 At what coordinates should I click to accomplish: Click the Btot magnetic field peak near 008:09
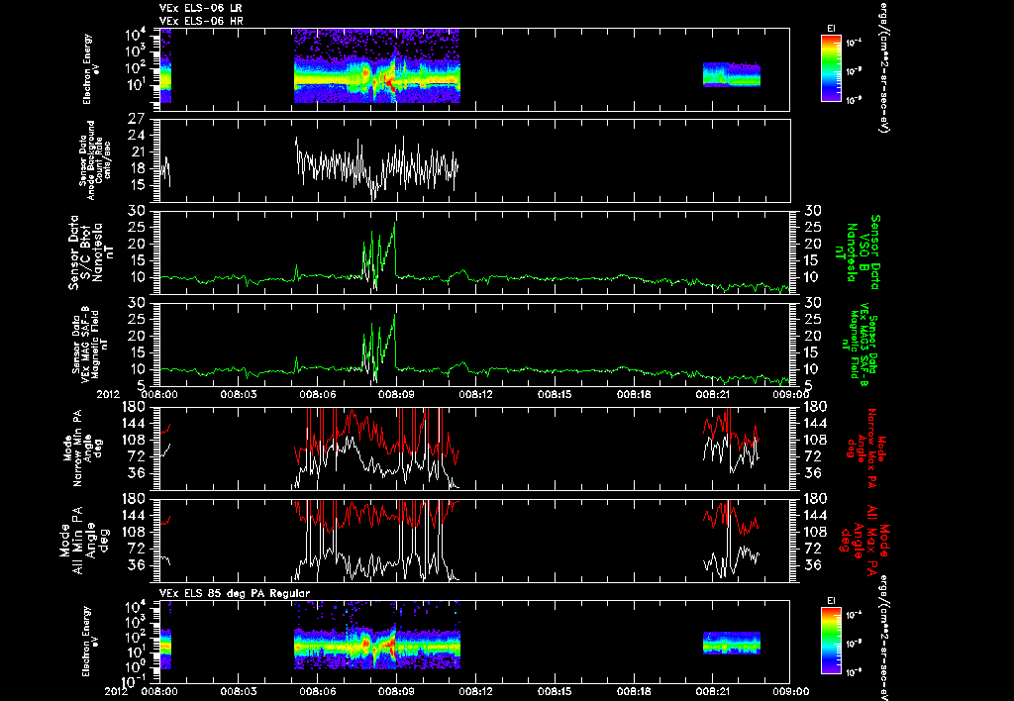(x=394, y=224)
